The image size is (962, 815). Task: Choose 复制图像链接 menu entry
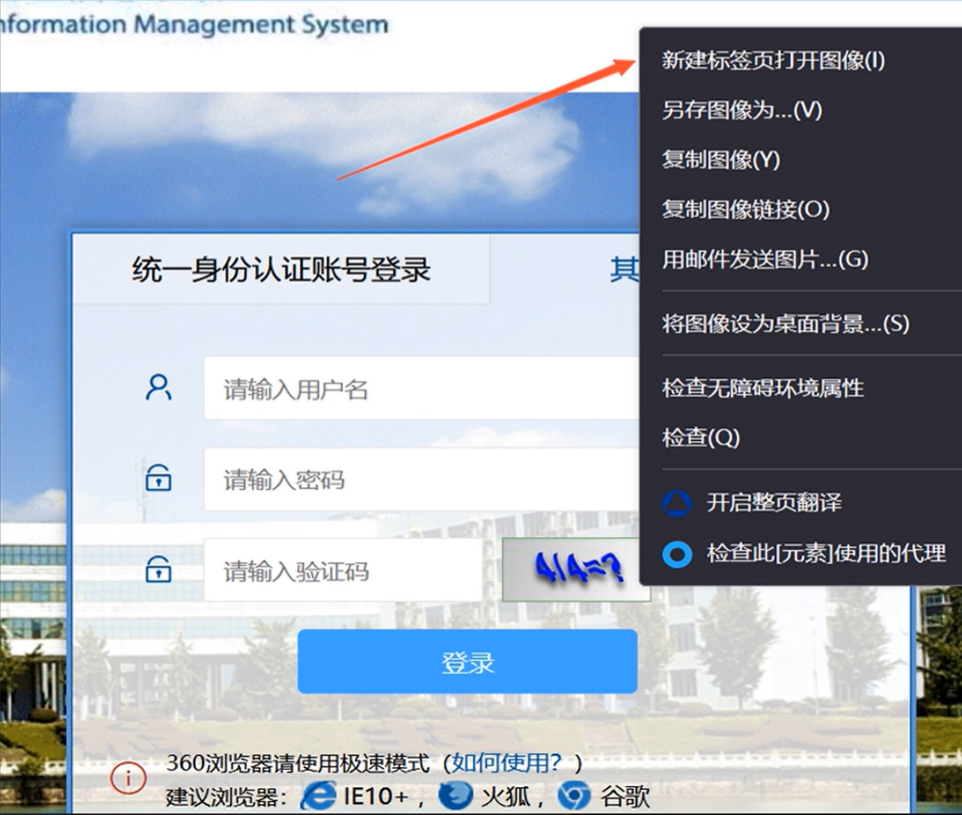point(745,210)
